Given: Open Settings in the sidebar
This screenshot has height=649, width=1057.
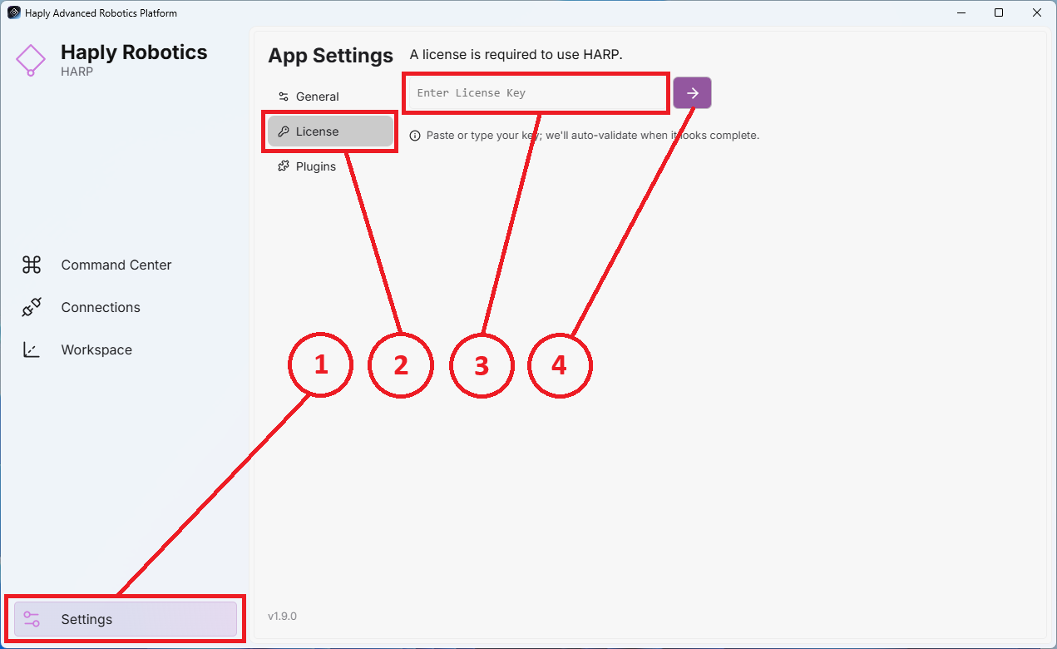Looking at the screenshot, I should (x=125, y=619).
